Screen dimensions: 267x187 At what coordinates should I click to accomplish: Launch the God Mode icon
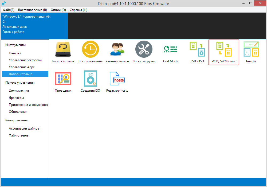171,49
